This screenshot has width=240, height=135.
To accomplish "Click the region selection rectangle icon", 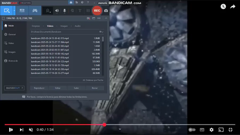I will (x=3, y=18).
